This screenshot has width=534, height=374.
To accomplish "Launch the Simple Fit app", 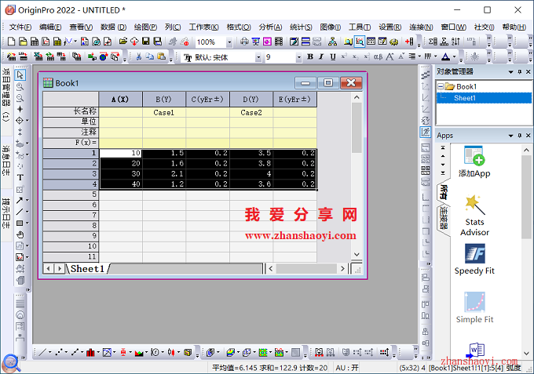I will click(x=474, y=307).
